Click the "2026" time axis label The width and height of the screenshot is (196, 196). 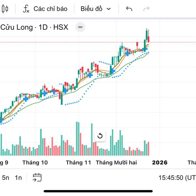[x=159, y=162]
